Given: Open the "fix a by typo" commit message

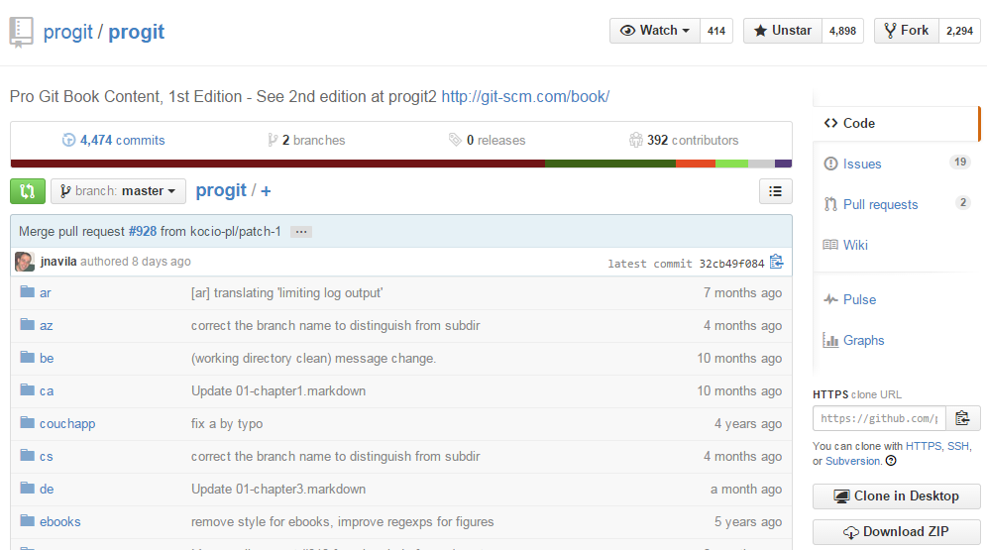Looking at the screenshot, I should click(227, 423).
